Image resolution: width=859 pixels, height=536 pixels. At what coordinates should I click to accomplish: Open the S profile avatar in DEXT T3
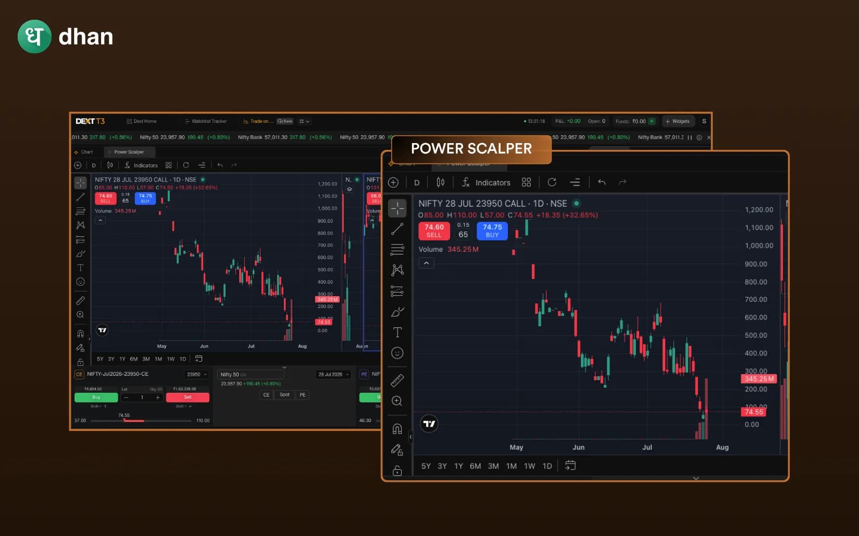tap(704, 121)
